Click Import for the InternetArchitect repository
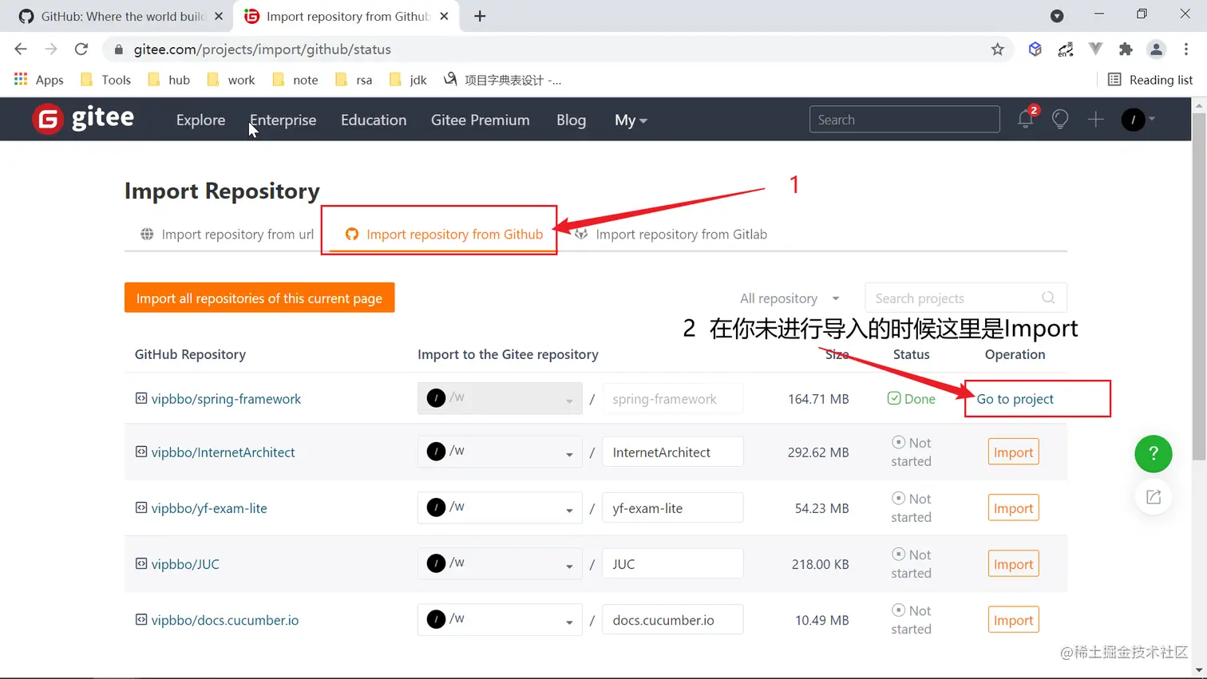Viewport: 1207px width, 679px height. coord(1013,452)
